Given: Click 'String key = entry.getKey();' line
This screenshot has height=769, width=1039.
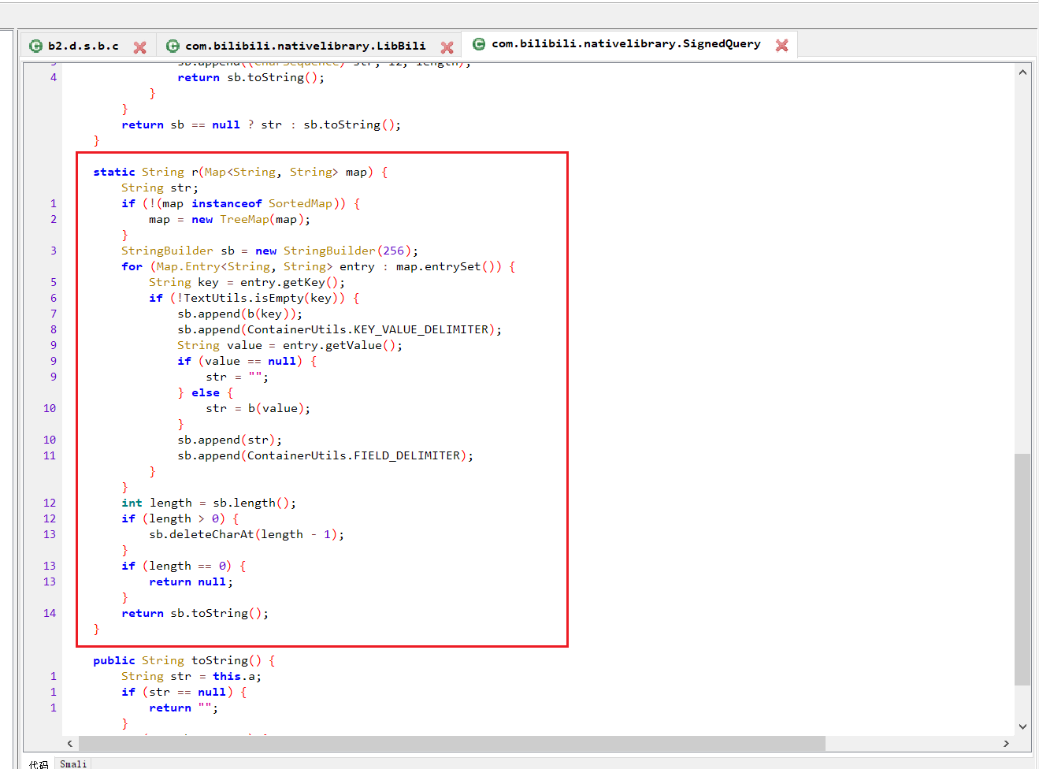Looking at the screenshot, I should coord(247,282).
